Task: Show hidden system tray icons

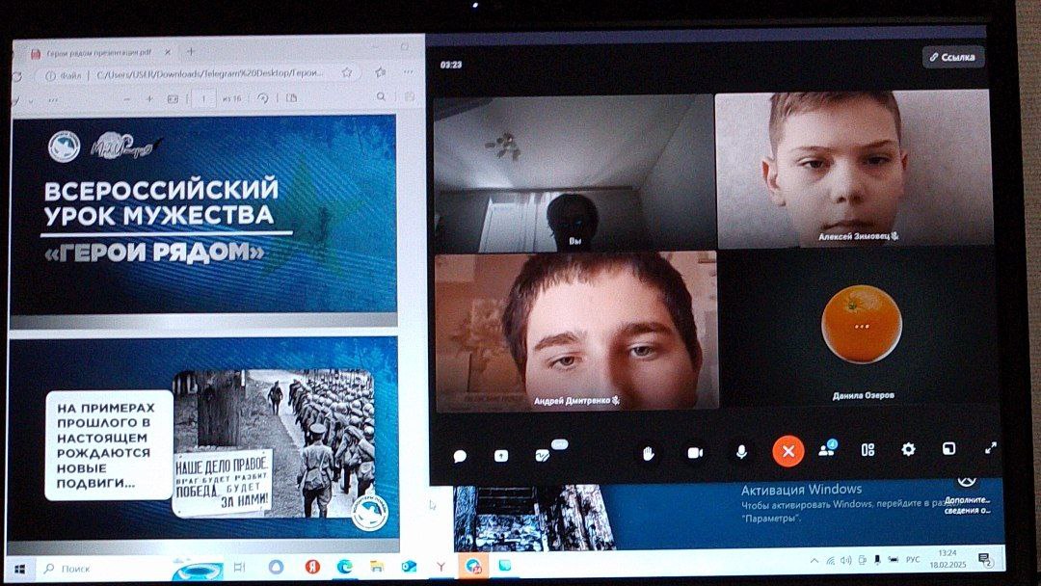Action: [x=814, y=561]
